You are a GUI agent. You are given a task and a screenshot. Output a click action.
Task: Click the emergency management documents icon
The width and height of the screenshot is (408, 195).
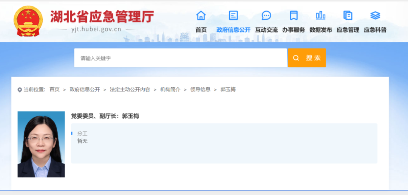click(348, 15)
